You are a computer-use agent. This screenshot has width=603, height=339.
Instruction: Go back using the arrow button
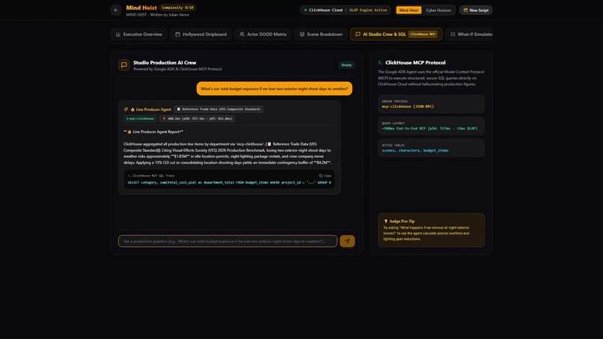[x=116, y=10]
